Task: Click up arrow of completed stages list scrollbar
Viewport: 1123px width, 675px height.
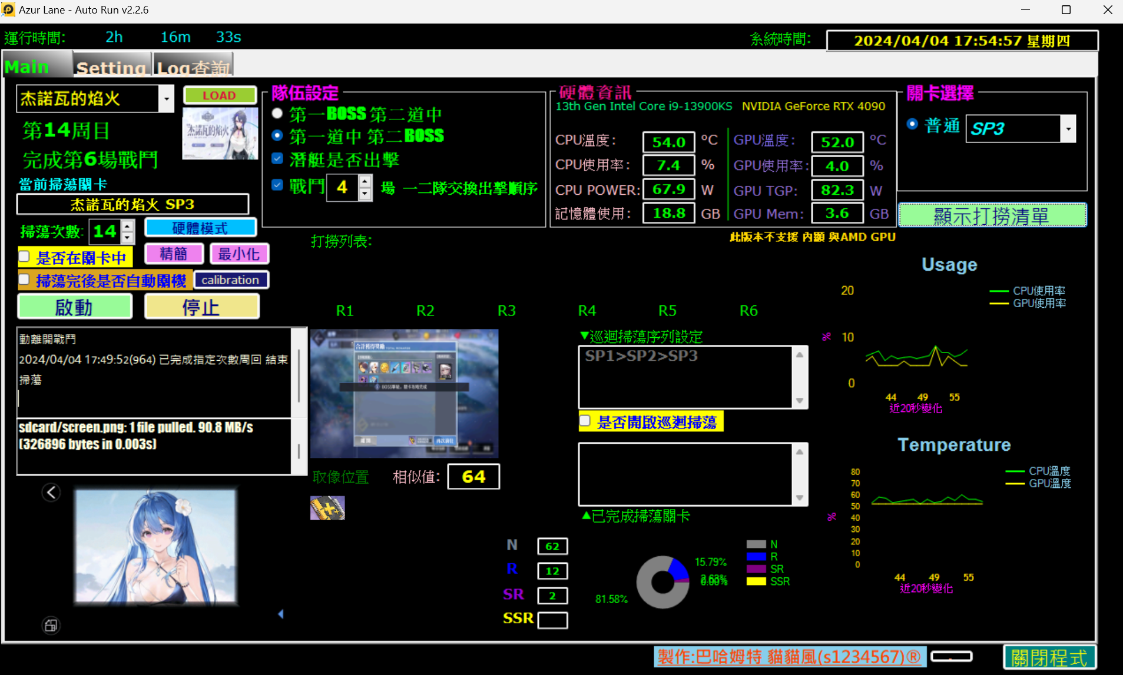Action: click(800, 452)
